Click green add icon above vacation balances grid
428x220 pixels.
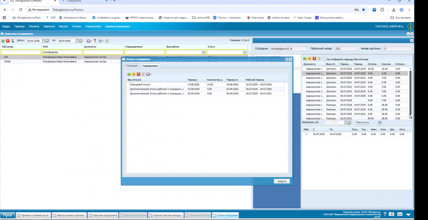(x=305, y=58)
